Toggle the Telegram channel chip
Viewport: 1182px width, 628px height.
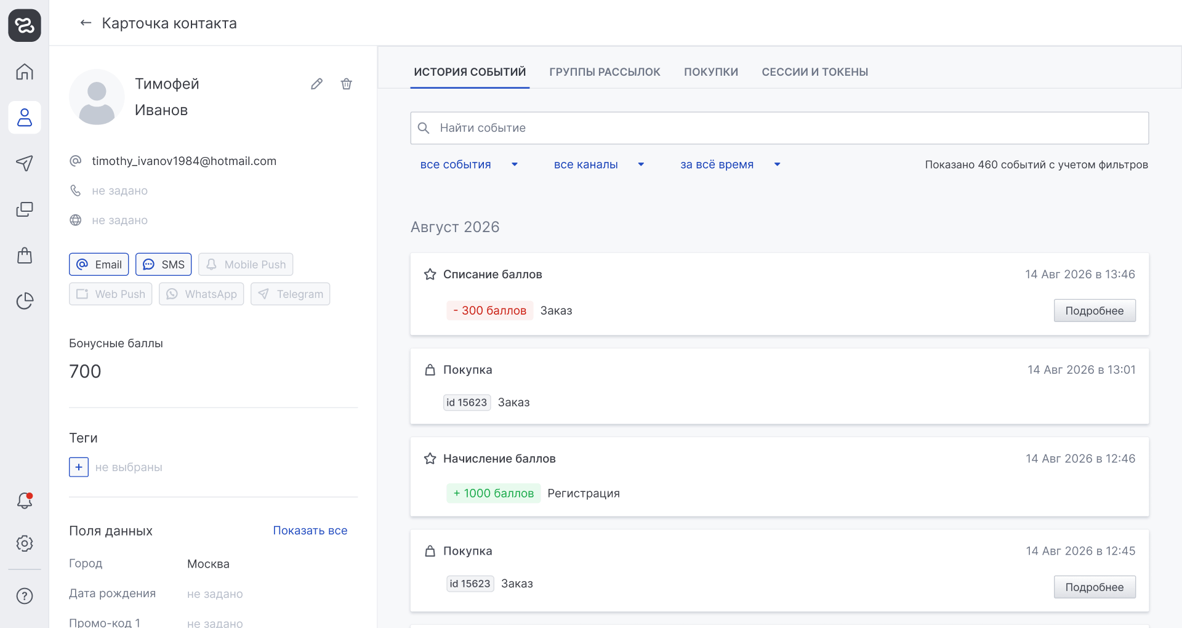point(291,294)
